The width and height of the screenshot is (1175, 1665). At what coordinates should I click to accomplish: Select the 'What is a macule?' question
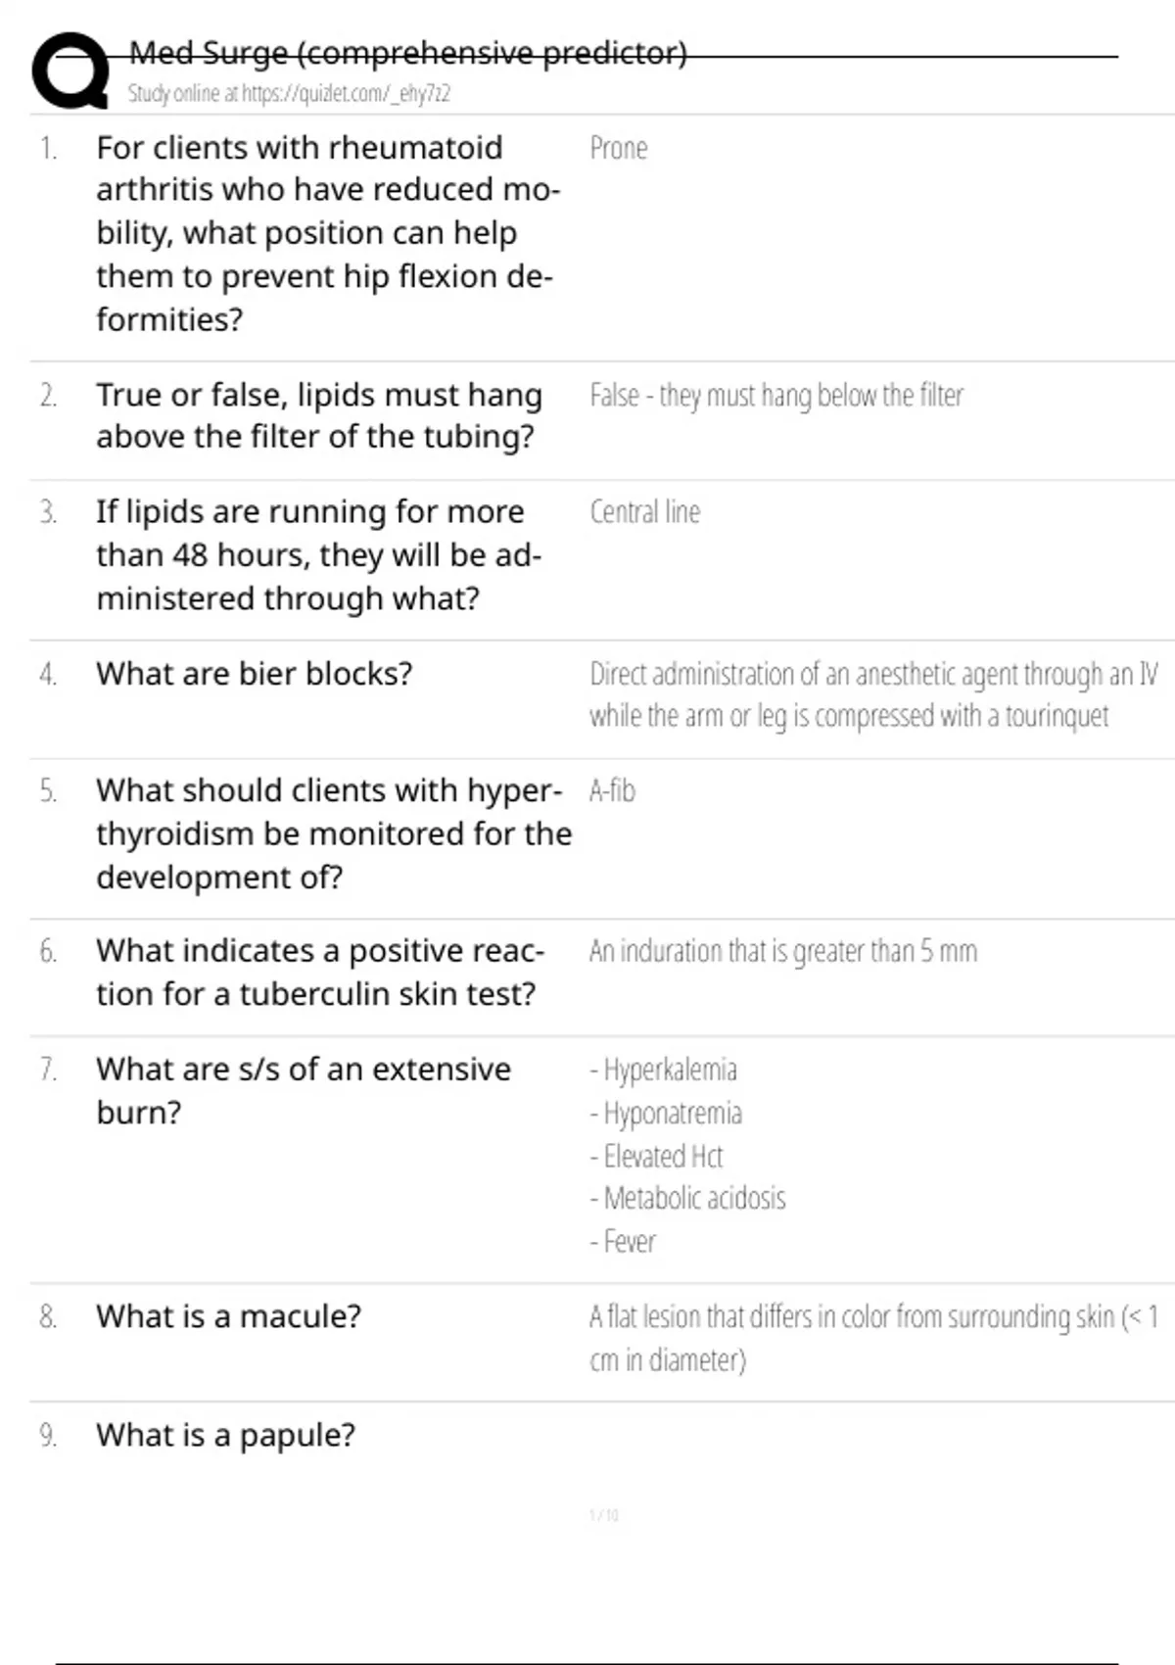pyautogui.click(x=228, y=1316)
